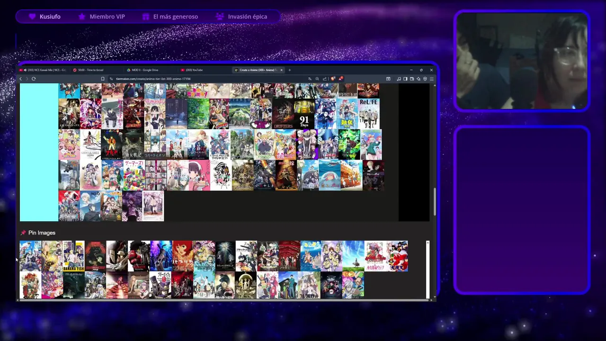
Task: Click the Pin Images label
Action: [x=42, y=233]
